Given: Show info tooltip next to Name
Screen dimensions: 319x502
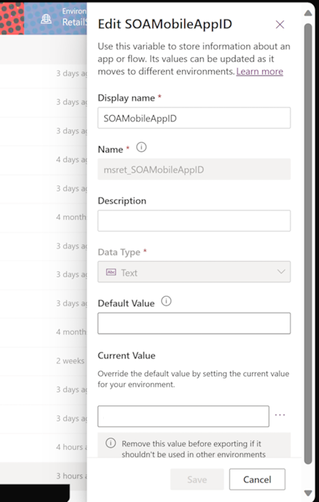Looking at the screenshot, I should click(142, 147).
